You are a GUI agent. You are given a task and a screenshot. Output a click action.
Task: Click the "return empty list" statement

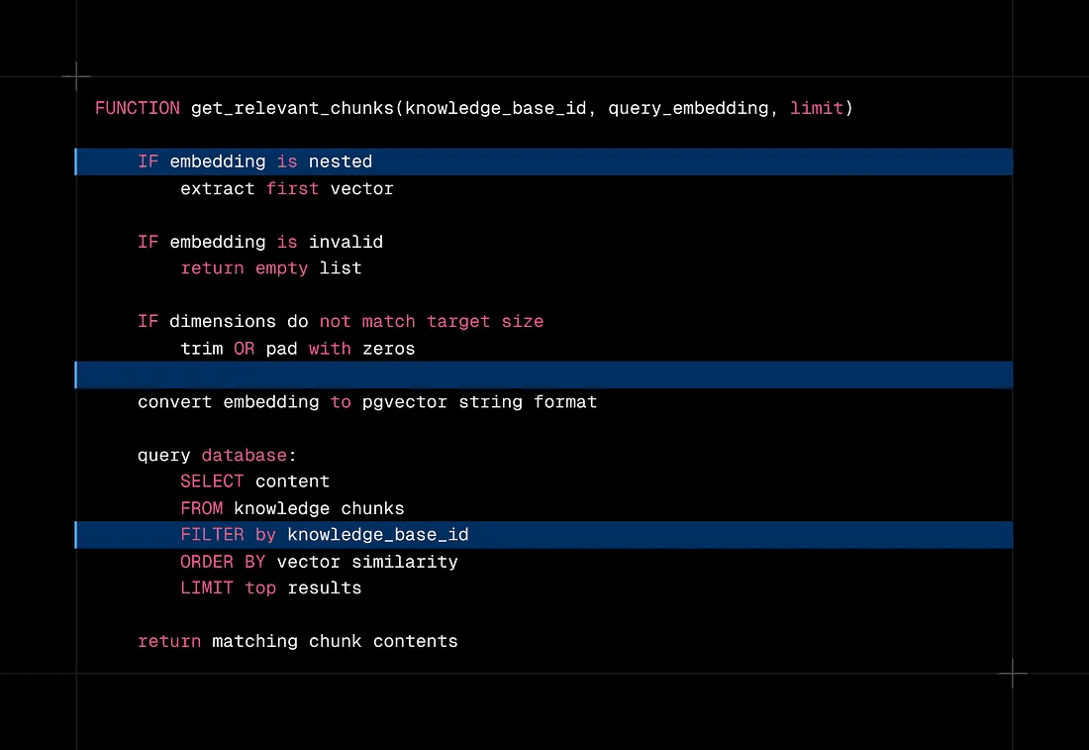(x=270, y=268)
